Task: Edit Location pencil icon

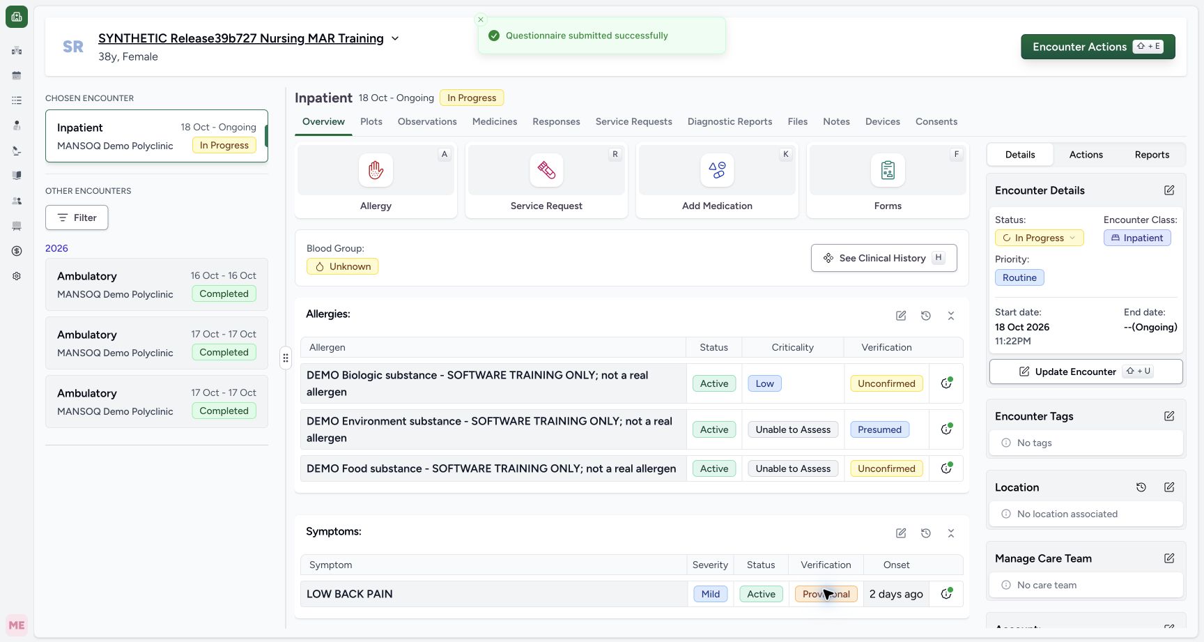Action: (x=1169, y=487)
